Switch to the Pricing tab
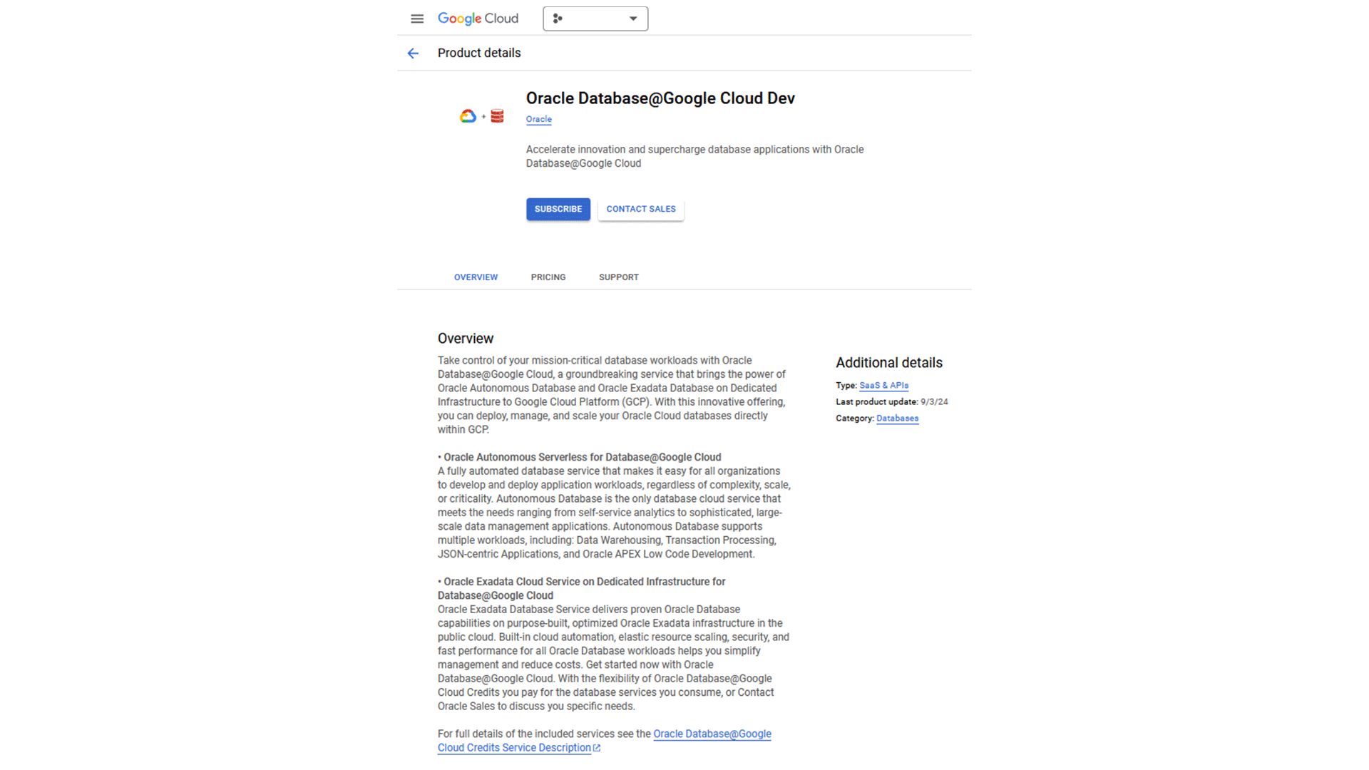1369x770 pixels. pyautogui.click(x=548, y=277)
